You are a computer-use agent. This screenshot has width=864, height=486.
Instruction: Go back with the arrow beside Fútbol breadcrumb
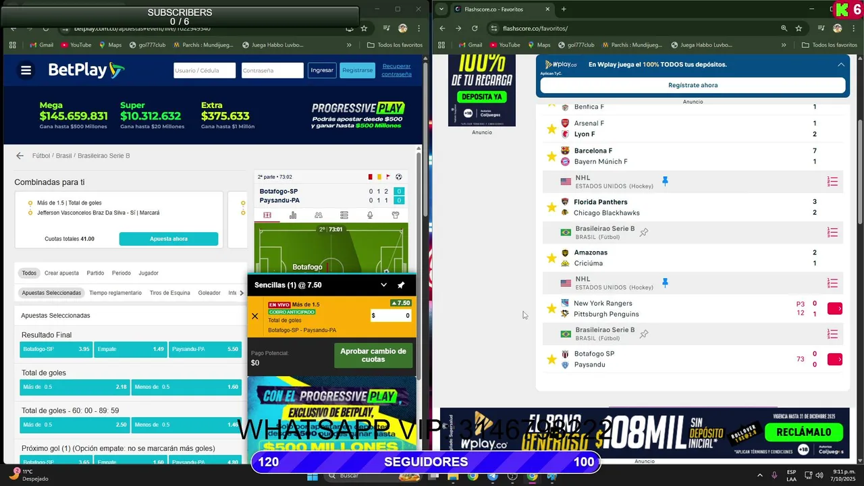(20, 155)
